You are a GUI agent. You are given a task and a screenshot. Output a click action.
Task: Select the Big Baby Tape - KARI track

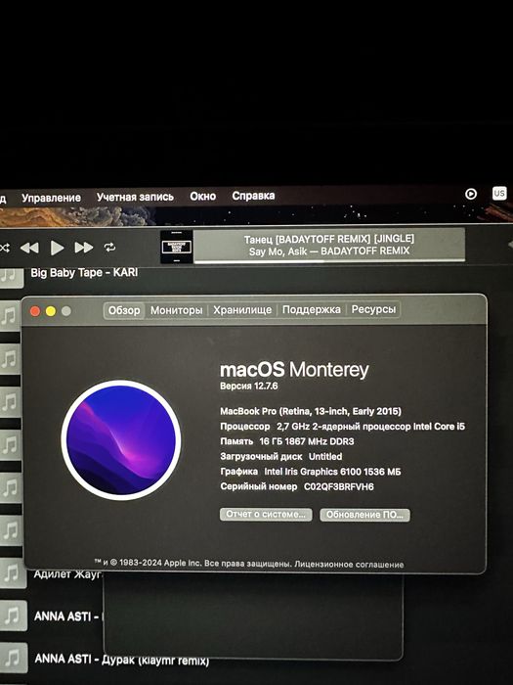pos(84,273)
